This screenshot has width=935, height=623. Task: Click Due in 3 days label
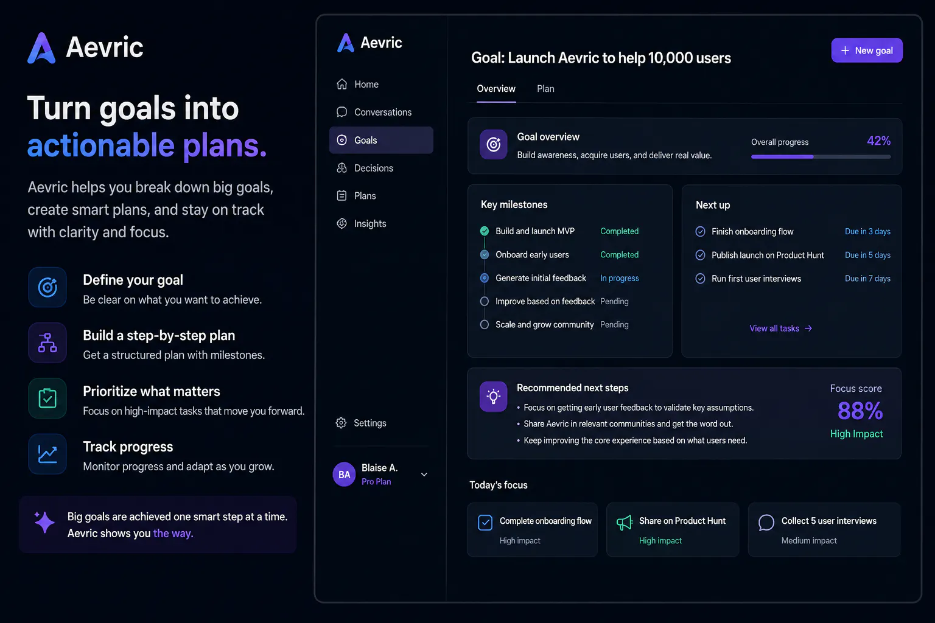coord(867,232)
